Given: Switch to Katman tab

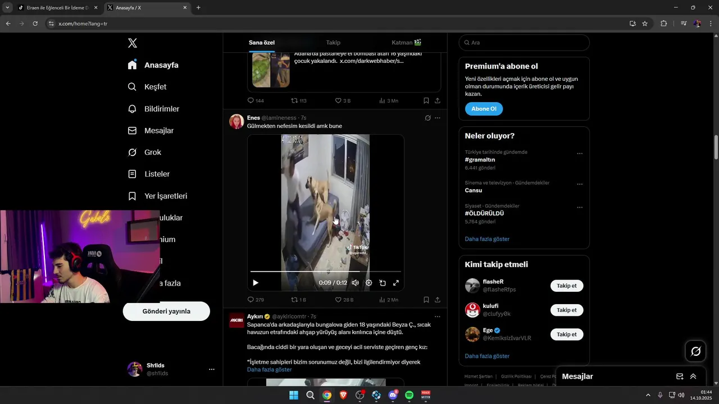Looking at the screenshot, I should (x=407, y=43).
